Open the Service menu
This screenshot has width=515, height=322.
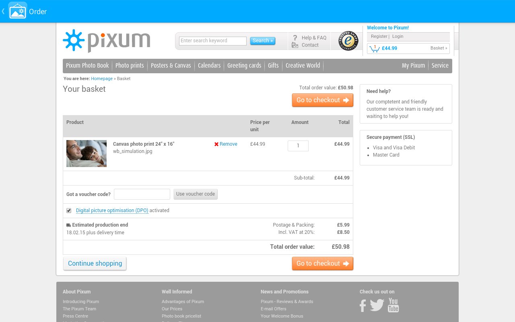(x=440, y=66)
